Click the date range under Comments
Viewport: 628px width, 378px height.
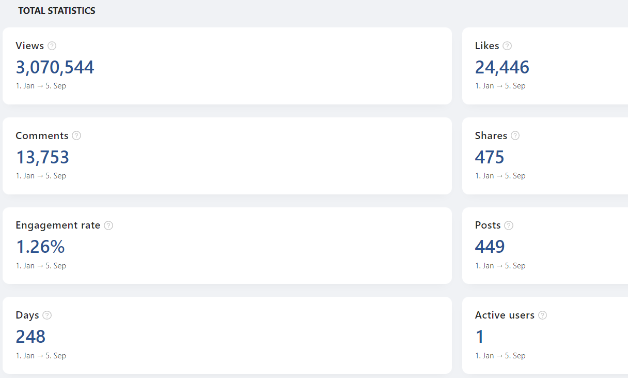pyautogui.click(x=41, y=176)
